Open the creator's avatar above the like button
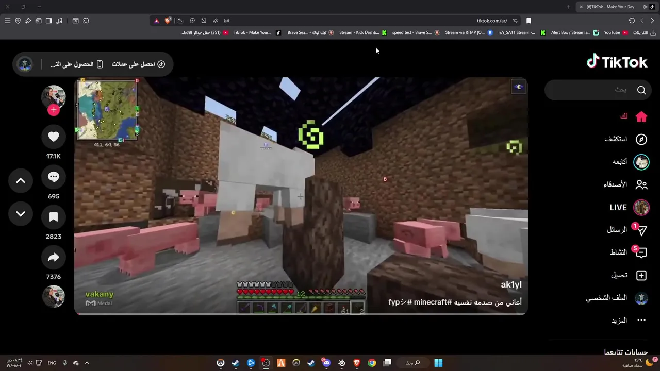660x371 pixels. tap(54, 97)
